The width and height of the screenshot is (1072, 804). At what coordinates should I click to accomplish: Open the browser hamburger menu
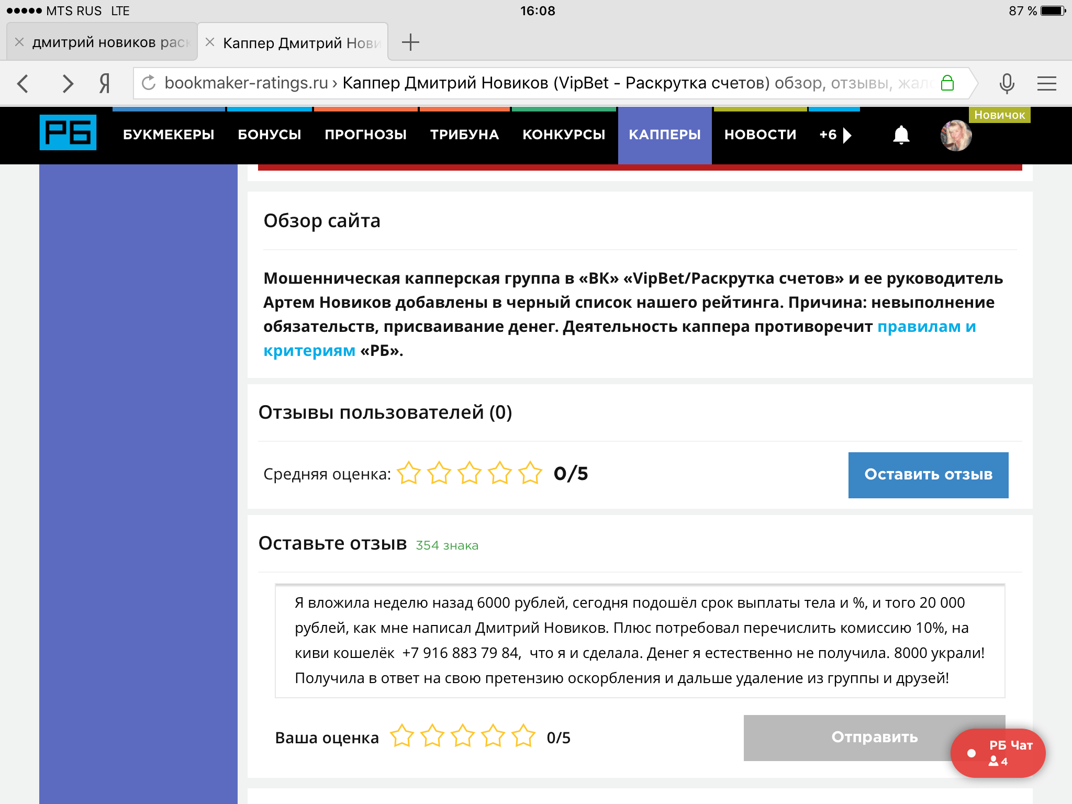tap(1047, 83)
